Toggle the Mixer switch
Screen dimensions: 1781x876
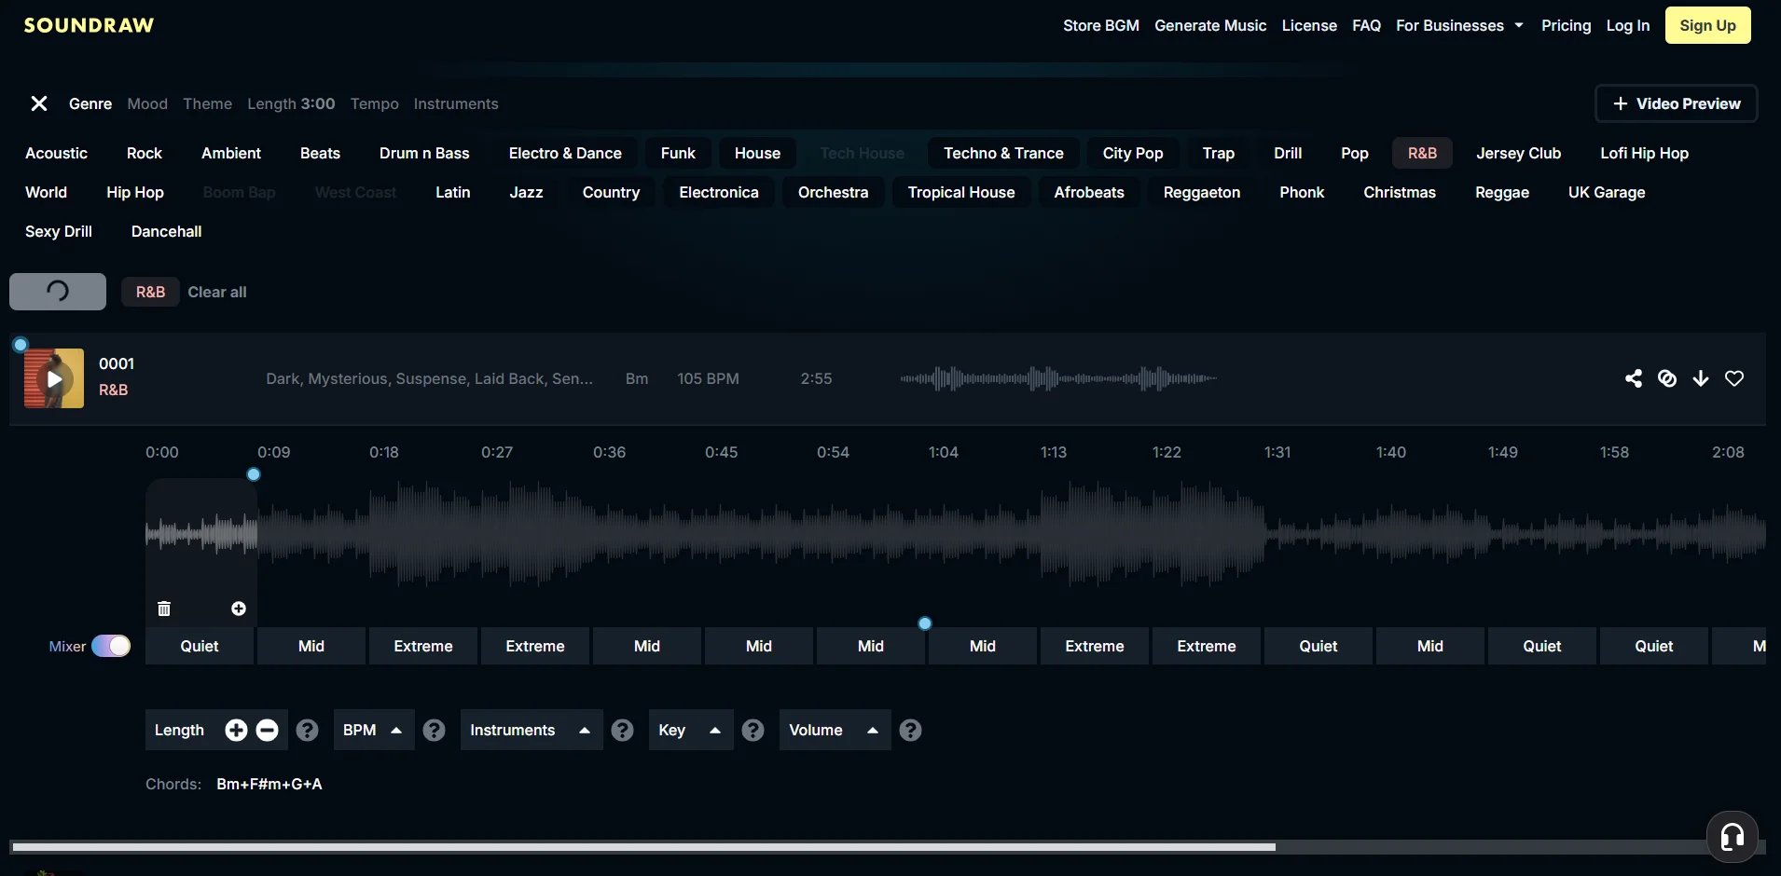click(x=111, y=646)
